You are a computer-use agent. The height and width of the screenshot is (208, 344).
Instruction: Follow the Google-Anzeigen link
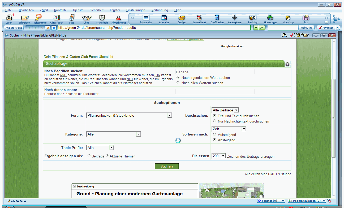coord(232,47)
